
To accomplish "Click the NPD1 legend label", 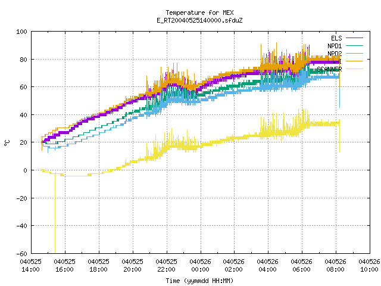I will coord(335,46).
